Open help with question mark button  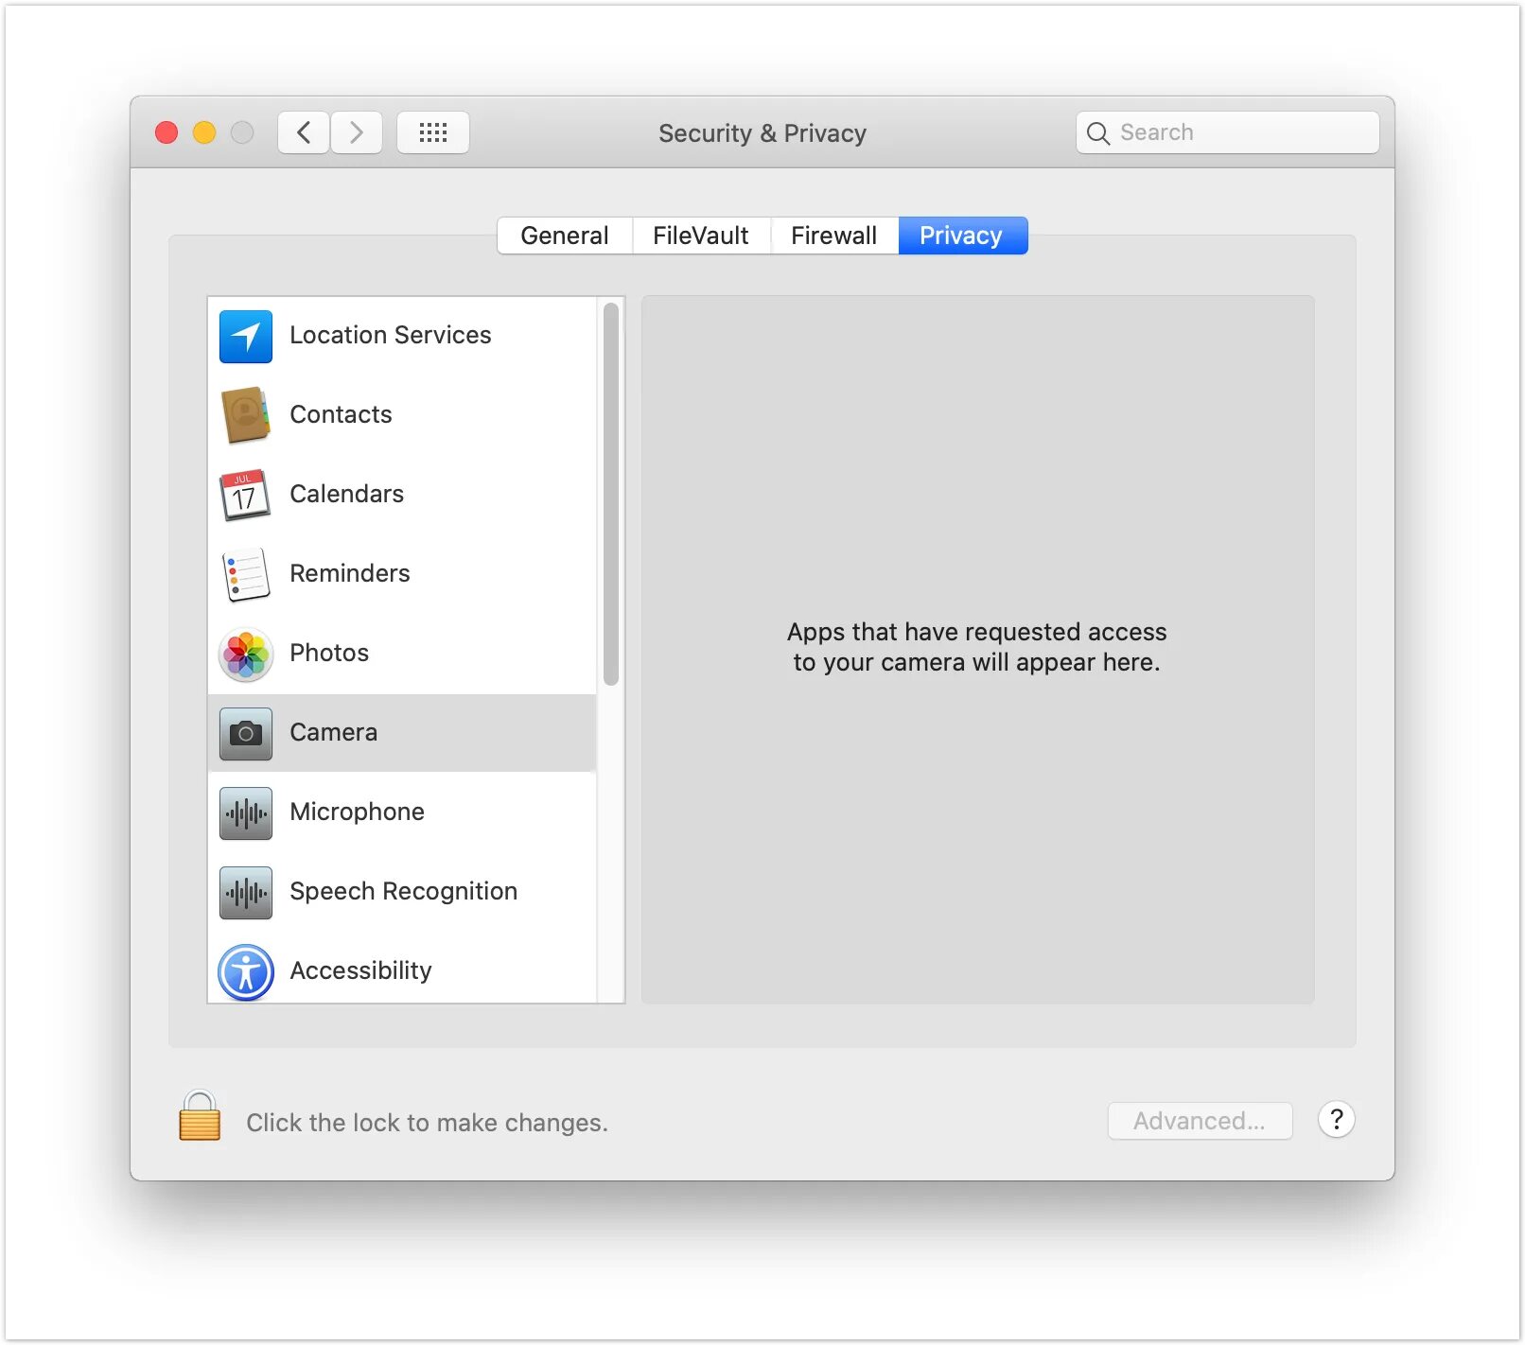(x=1337, y=1120)
